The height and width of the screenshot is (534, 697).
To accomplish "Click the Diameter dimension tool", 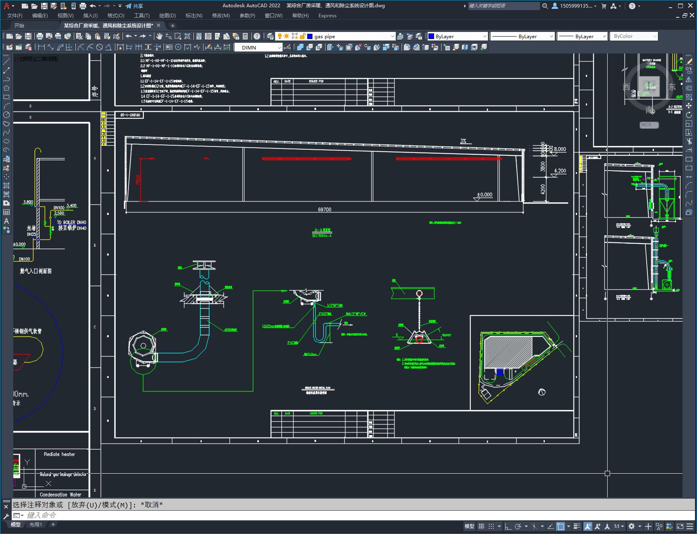I will click(x=99, y=47).
